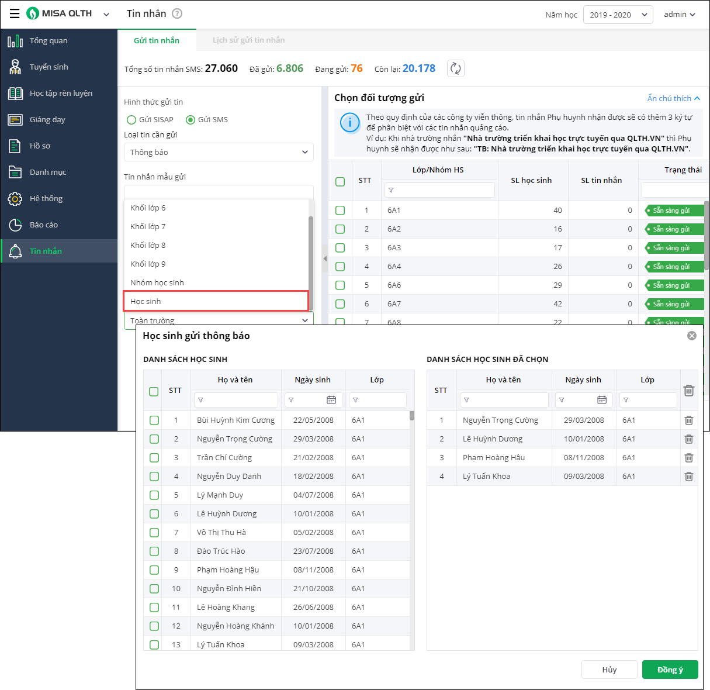Click the help question mark icon
The width and height of the screenshot is (710, 690).
pos(177,13)
